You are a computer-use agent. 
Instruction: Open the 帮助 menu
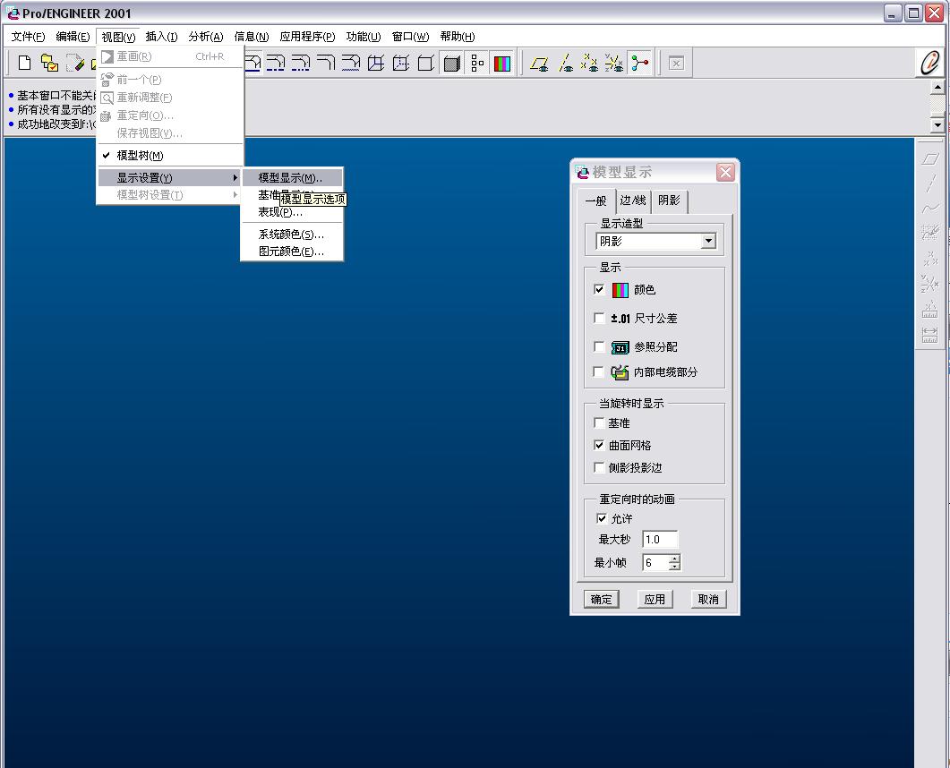click(458, 37)
